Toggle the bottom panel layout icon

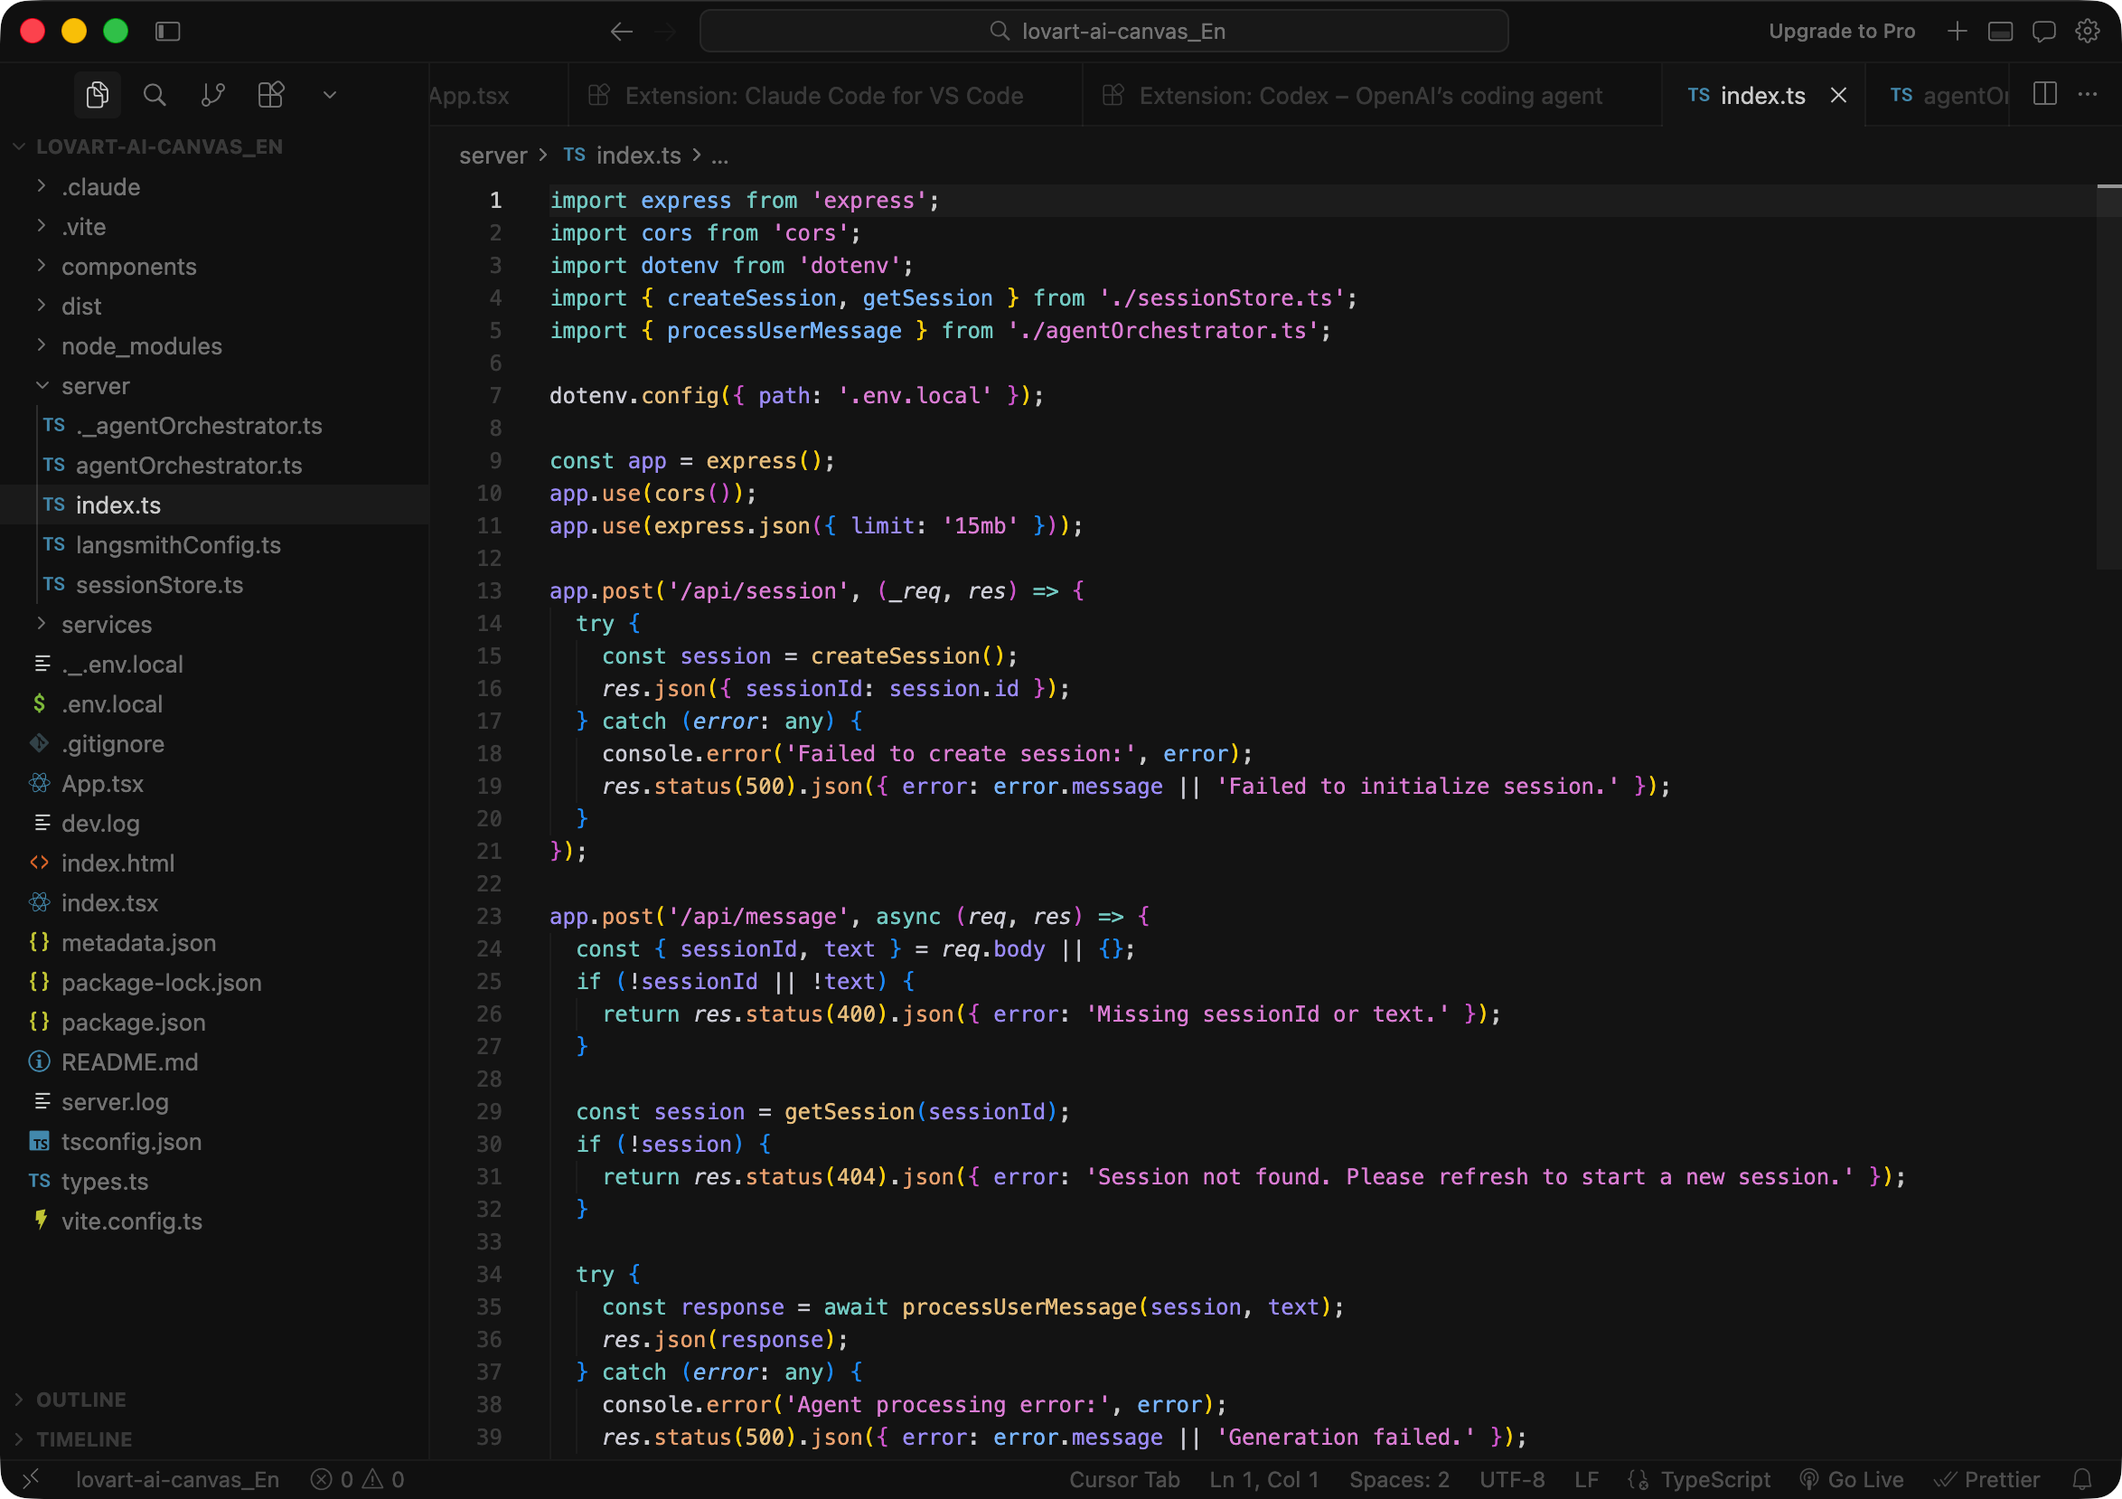click(x=2000, y=31)
